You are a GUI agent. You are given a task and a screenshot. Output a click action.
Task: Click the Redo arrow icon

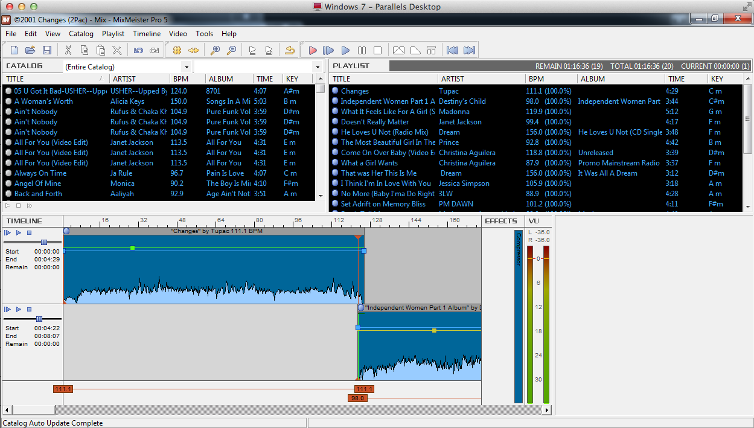pos(155,50)
